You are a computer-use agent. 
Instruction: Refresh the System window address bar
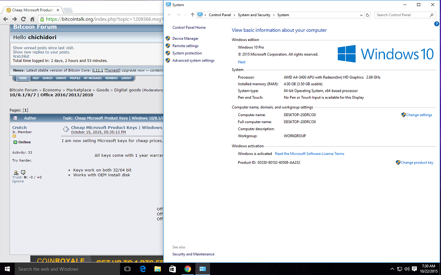click(x=367, y=15)
